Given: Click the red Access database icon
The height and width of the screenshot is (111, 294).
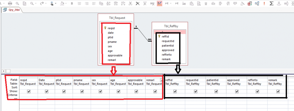Looking at the screenshot, I should [250, 3].
